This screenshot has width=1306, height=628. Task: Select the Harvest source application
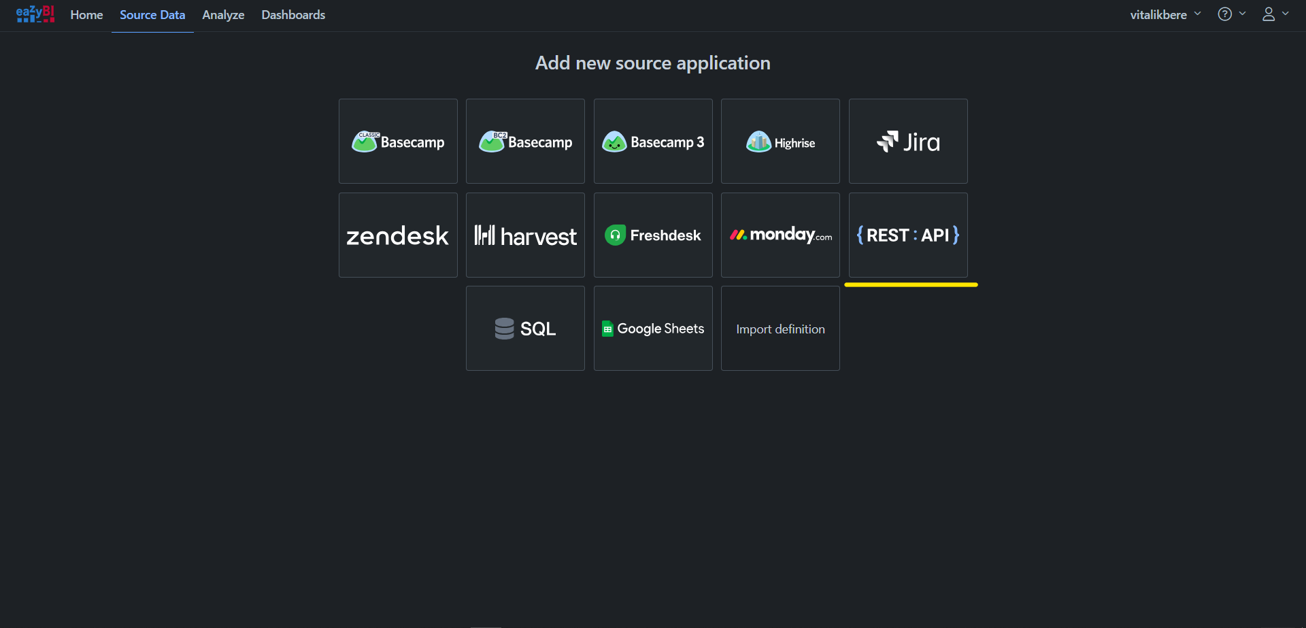(525, 235)
